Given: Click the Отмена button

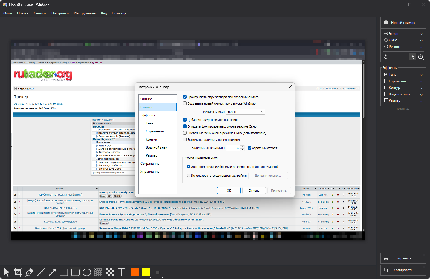Looking at the screenshot, I should [x=254, y=191].
